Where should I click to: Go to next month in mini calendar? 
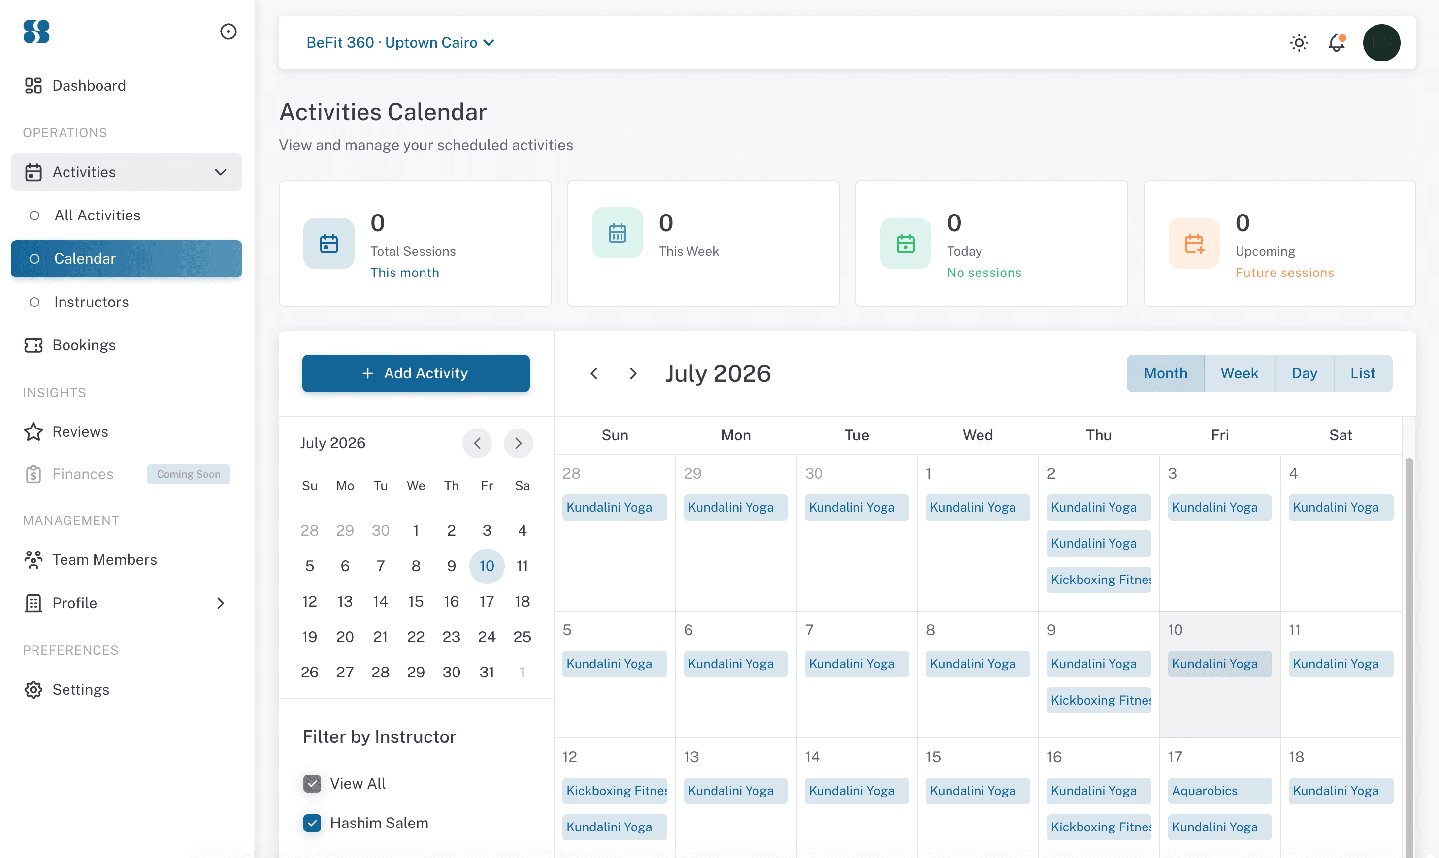pyautogui.click(x=519, y=443)
